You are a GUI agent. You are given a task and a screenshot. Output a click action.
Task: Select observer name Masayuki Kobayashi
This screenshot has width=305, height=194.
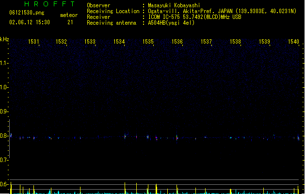(174, 5)
